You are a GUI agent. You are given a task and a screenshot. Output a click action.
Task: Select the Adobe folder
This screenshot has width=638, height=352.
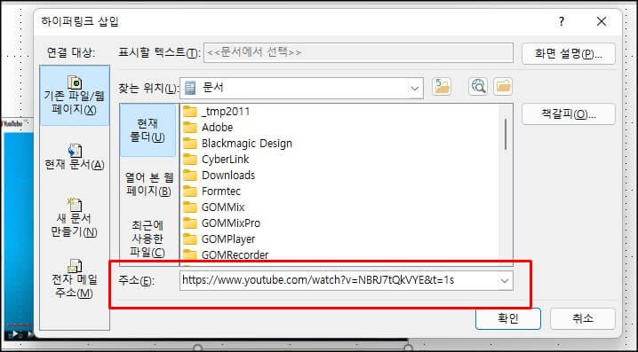[x=208, y=128]
